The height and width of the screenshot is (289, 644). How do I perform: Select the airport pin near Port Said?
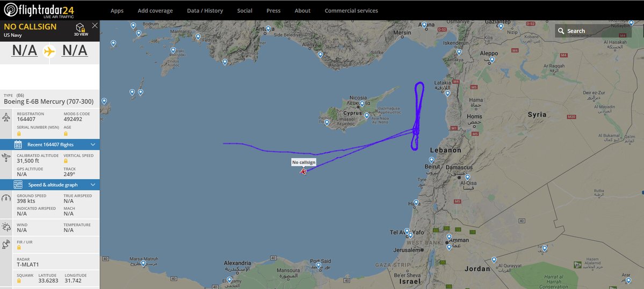click(x=319, y=265)
